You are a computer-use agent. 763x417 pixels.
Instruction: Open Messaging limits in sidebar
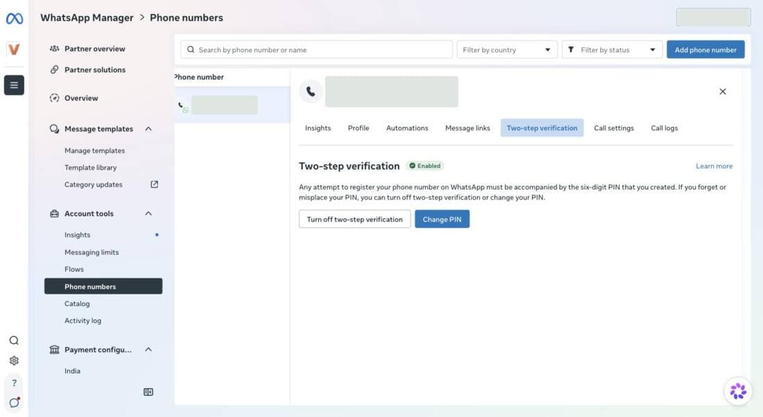(x=92, y=252)
